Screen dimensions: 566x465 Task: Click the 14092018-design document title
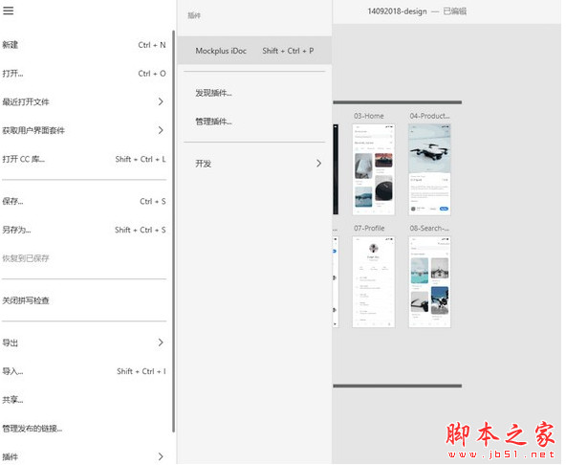pos(397,11)
